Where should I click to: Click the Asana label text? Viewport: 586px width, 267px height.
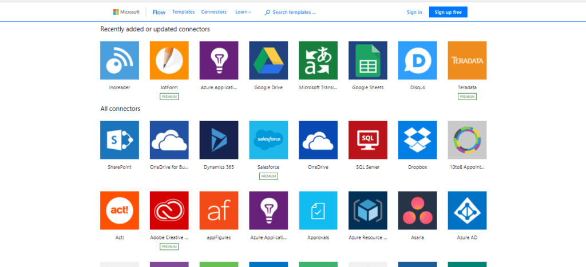(x=417, y=237)
